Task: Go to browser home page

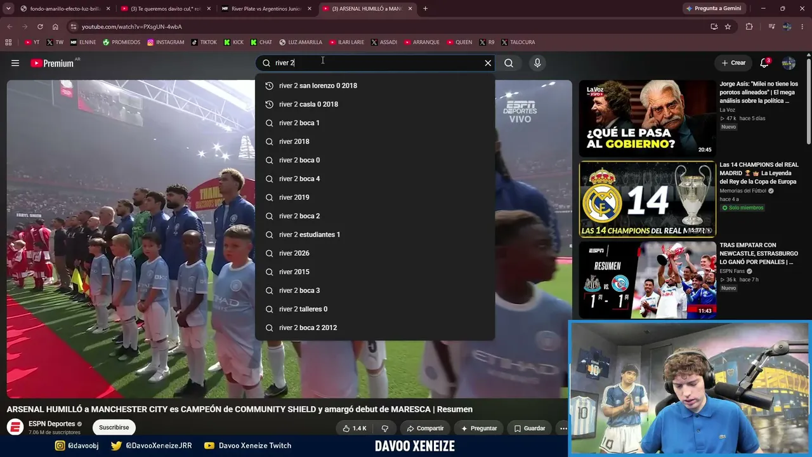Action: point(55,27)
